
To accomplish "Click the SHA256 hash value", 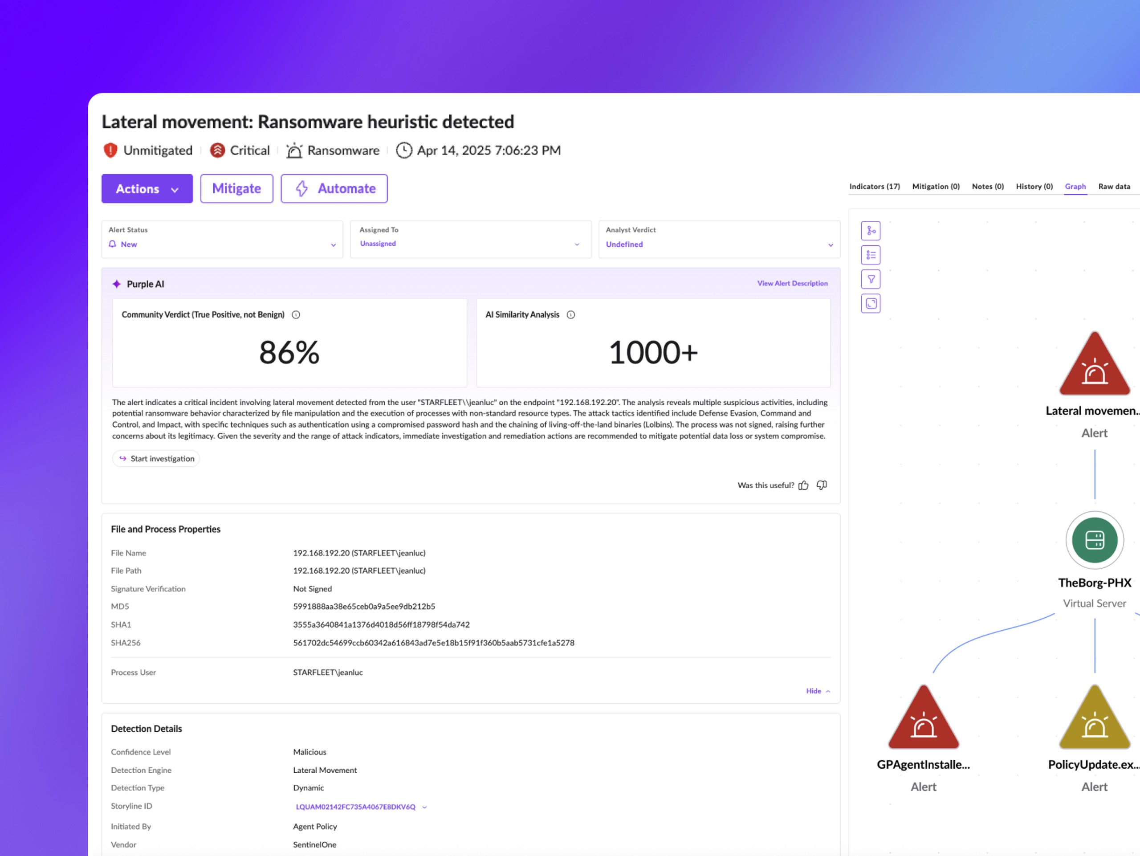I will click(x=433, y=643).
